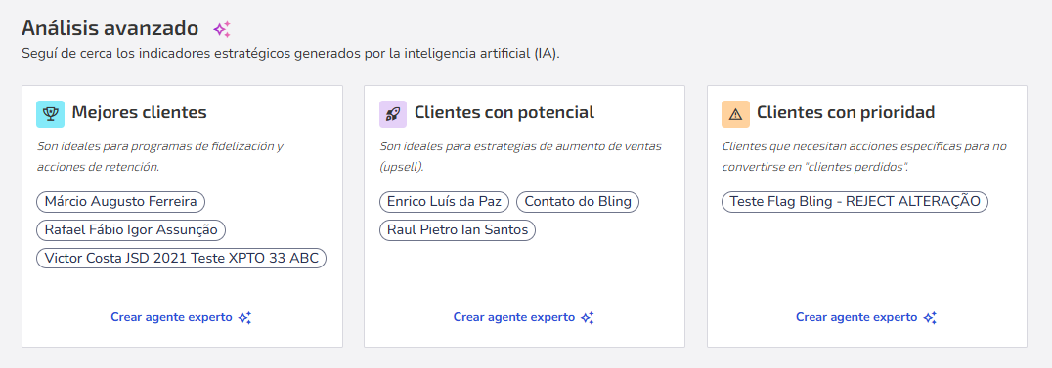1052x368 pixels.
Task: Open Crear agente experto link under Clientes con potencial
Action: click(x=514, y=317)
